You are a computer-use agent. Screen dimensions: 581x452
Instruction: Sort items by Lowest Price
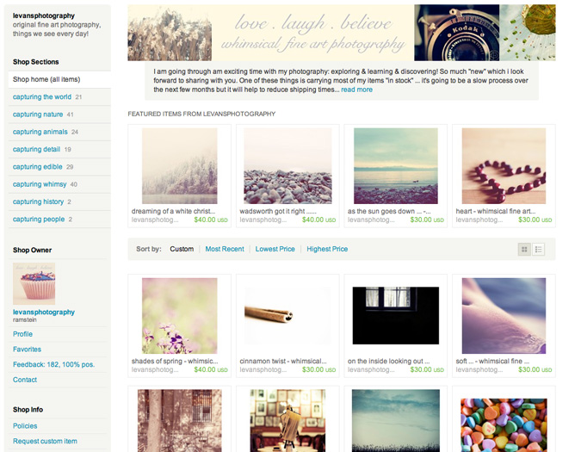(275, 249)
